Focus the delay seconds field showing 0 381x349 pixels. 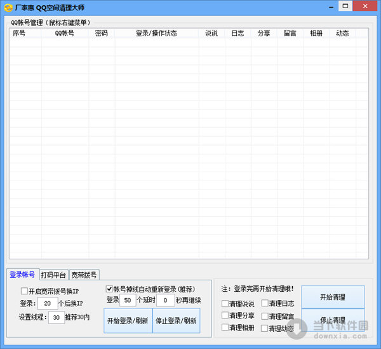pos(166,300)
